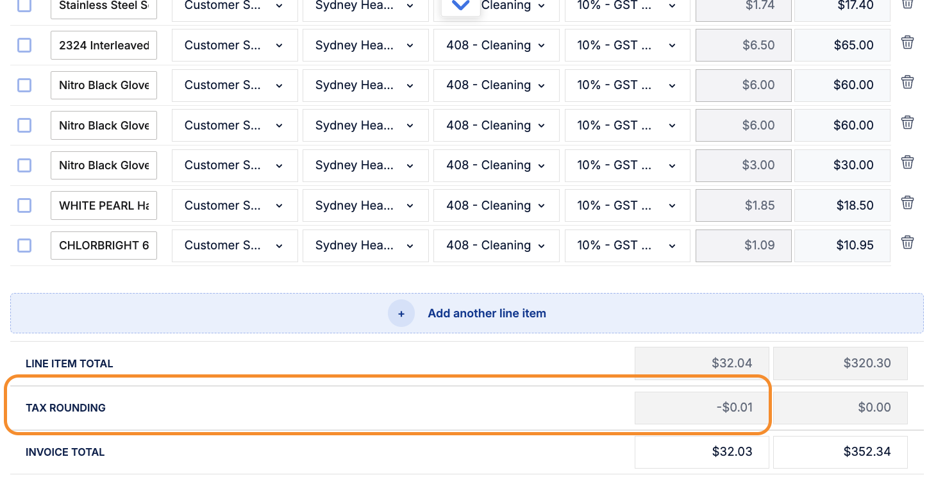Remove the CHLORBRIGHT line item via trash
The height and width of the screenshot is (484, 945).
tap(907, 243)
